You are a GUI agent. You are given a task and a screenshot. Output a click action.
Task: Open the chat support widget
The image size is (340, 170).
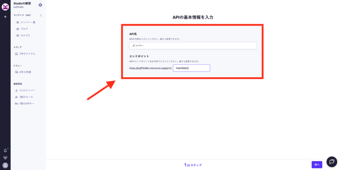click(332, 161)
